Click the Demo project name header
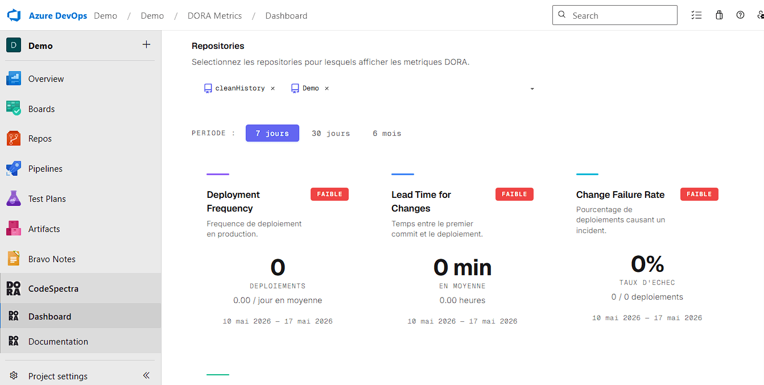This screenshot has height=385, width=764. tap(40, 45)
